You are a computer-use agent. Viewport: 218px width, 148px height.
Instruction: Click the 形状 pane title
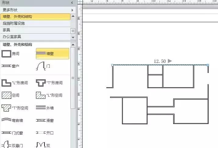pyautogui.click(x=6, y=2)
